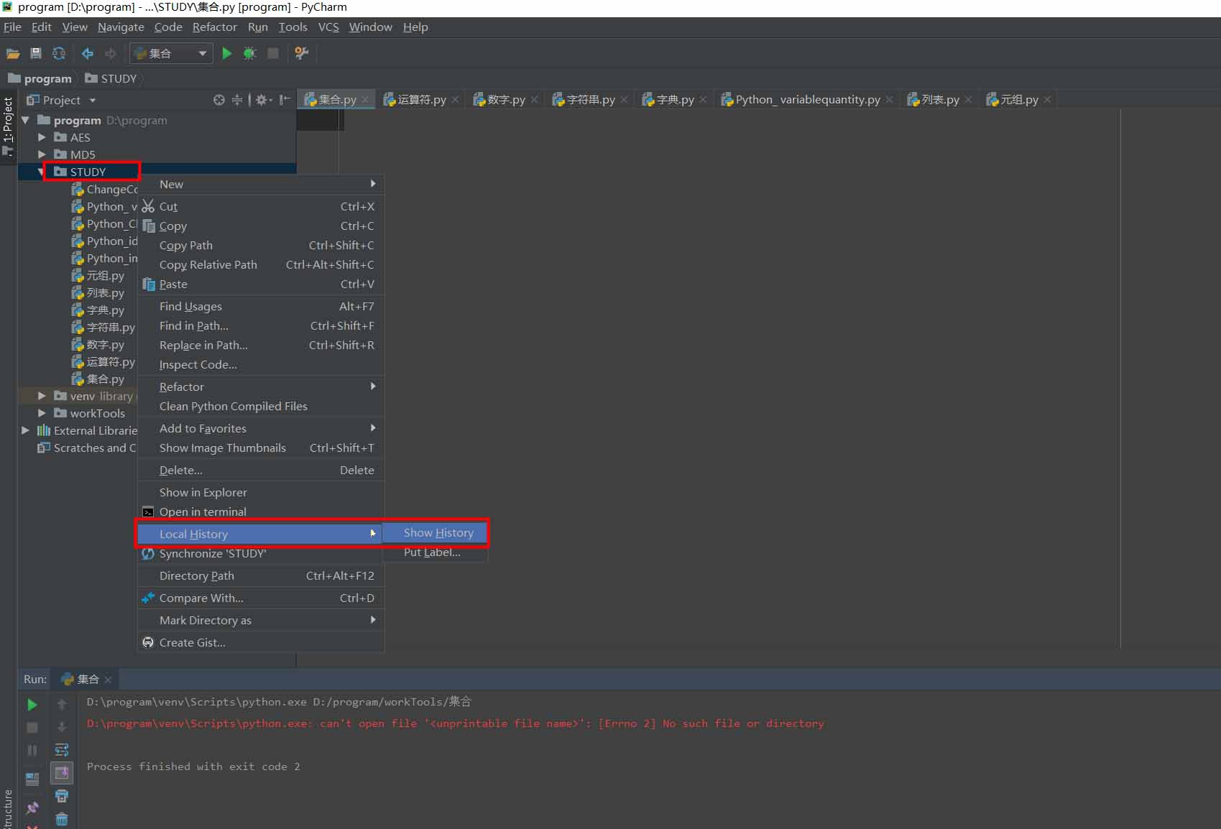Toggle the pin tab icon in Run panel
The height and width of the screenshot is (829, 1221).
click(32, 807)
